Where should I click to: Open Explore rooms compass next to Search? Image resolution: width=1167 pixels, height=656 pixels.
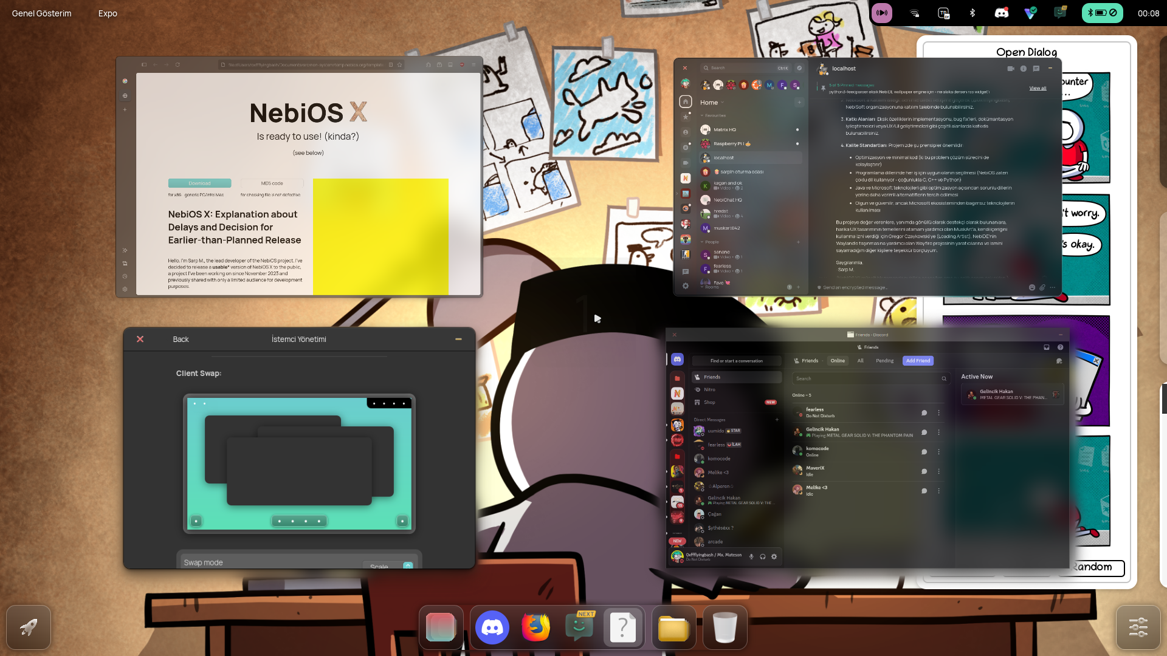click(799, 68)
